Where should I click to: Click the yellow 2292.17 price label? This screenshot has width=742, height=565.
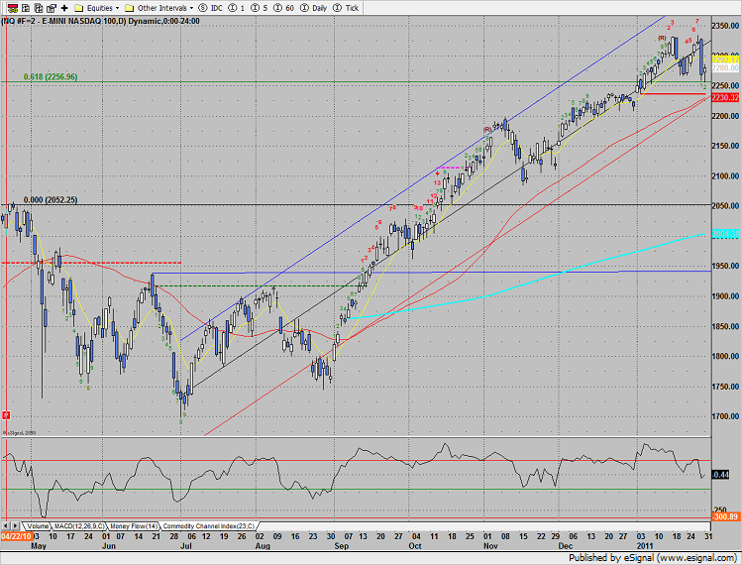click(725, 59)
